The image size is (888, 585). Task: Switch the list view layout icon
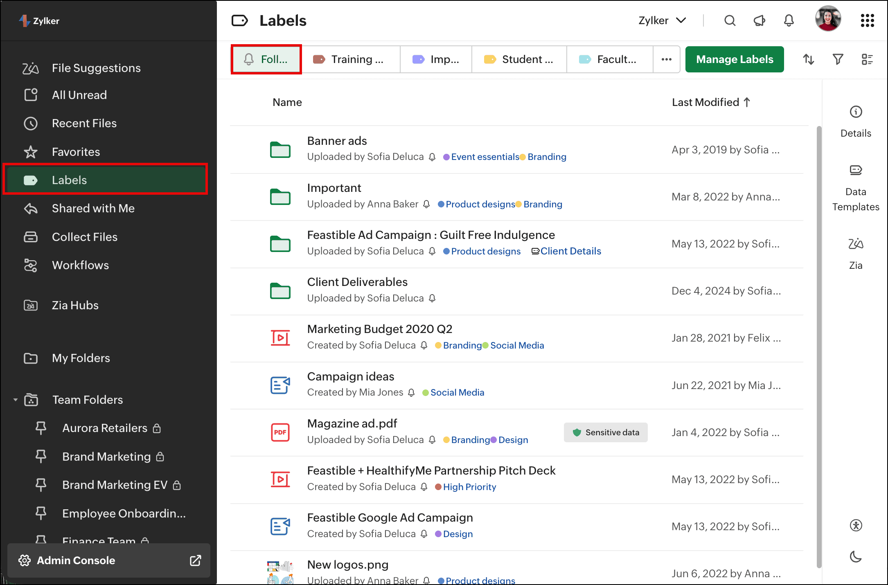(x=867, y=59)
